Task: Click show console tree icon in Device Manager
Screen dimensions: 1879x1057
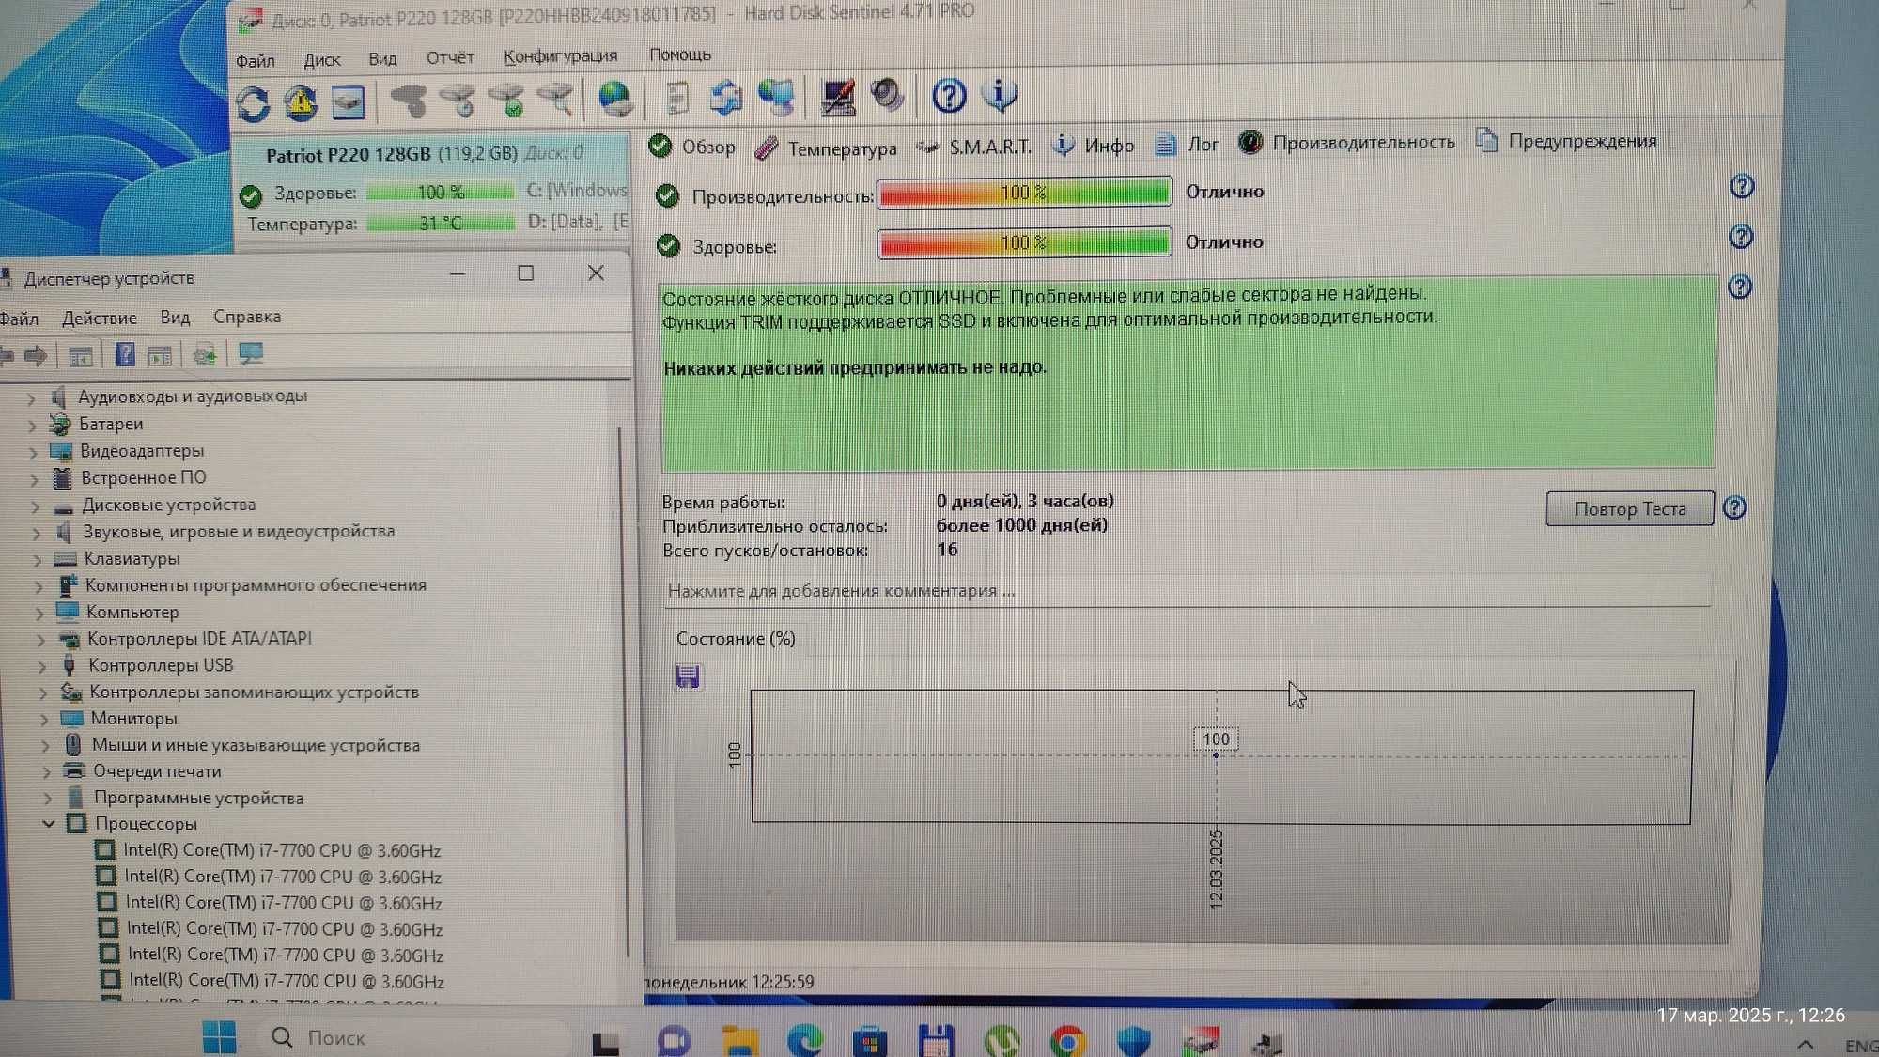Action: (x=81, y=355)
